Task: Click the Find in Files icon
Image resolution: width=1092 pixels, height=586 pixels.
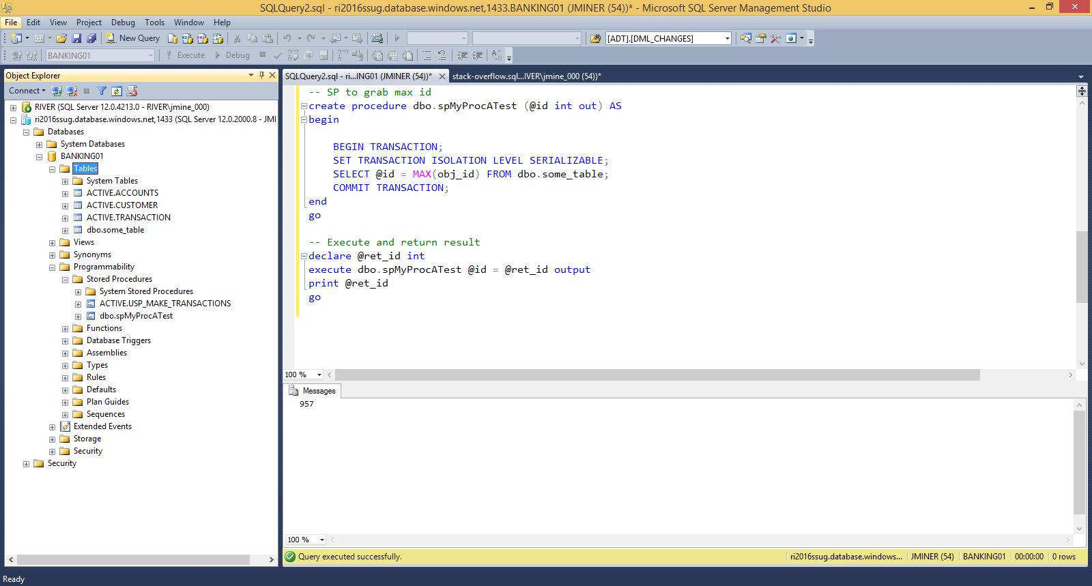Action: pyautogui.click(x=595, y=38)
